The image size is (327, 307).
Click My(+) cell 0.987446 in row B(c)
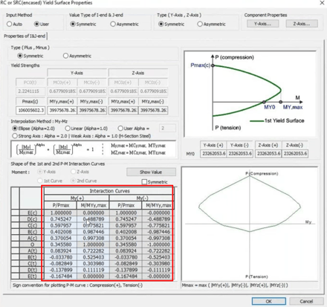(x=93, y=232)
